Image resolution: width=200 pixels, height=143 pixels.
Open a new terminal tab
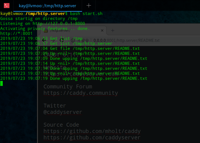pos(89,6)
